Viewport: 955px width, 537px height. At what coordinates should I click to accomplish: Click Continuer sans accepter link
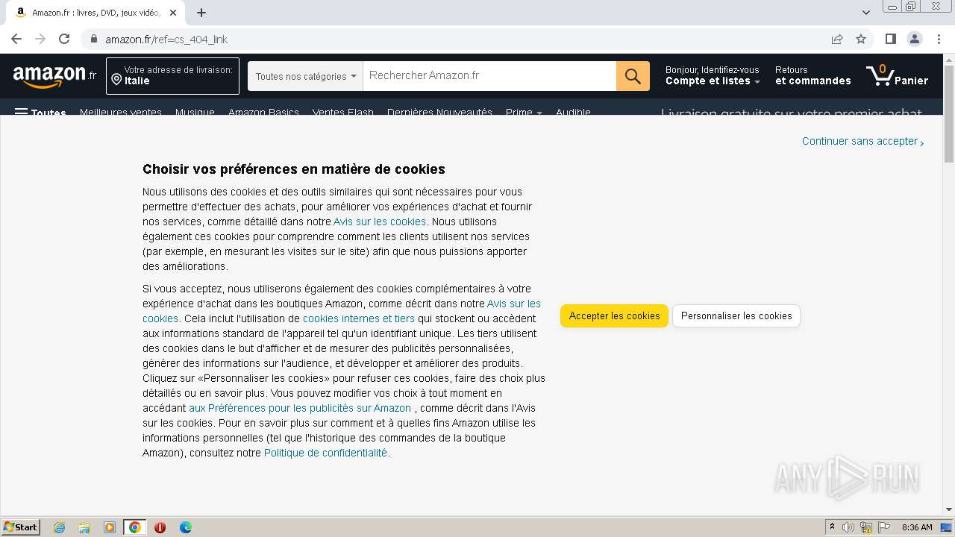click(x=862, y=141)
